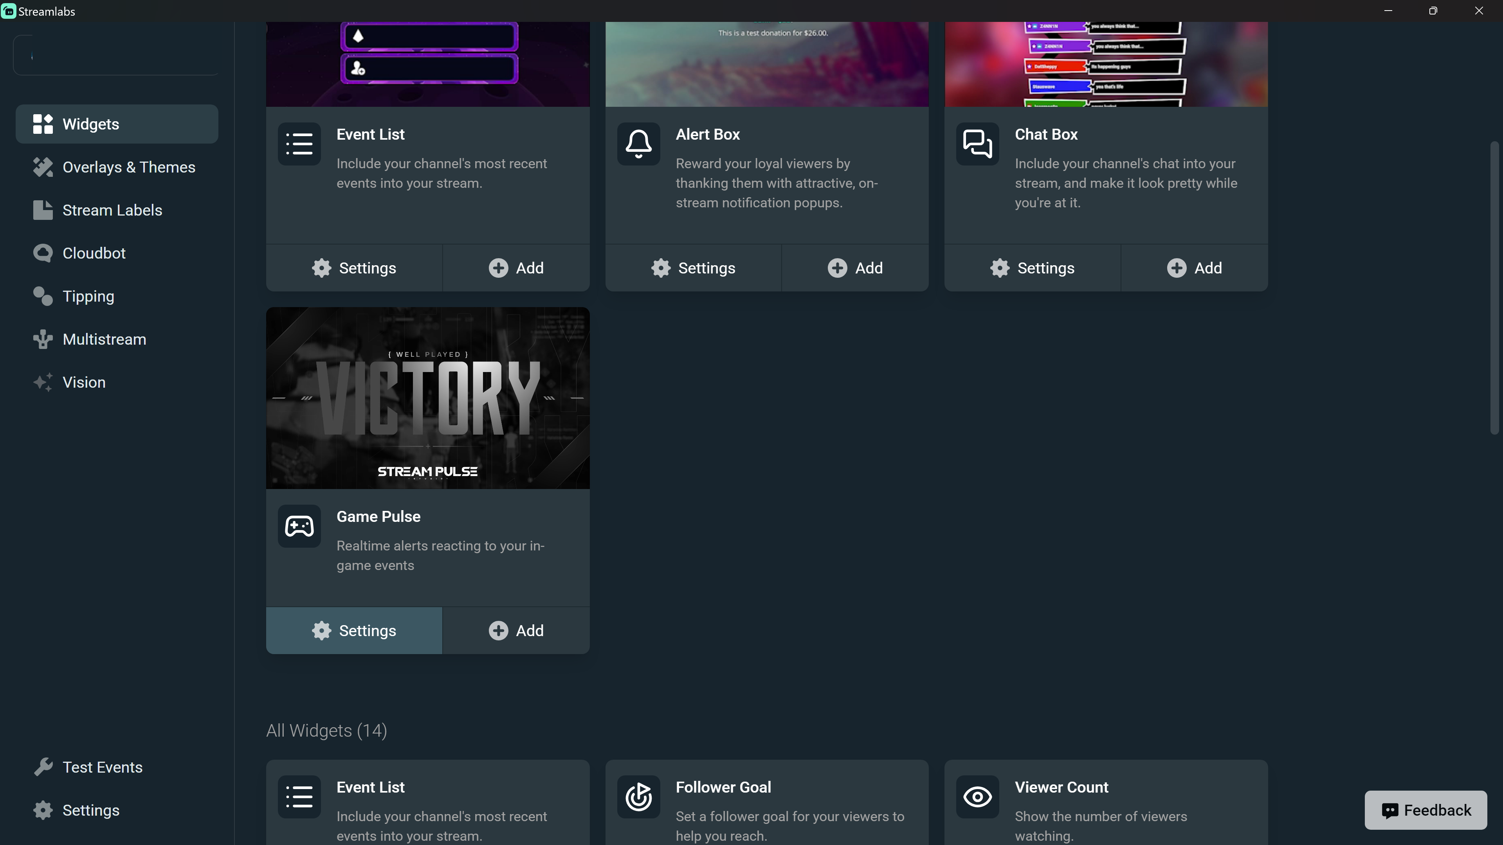Click the Game Pulse controller icon

click(x=299, y=526)
